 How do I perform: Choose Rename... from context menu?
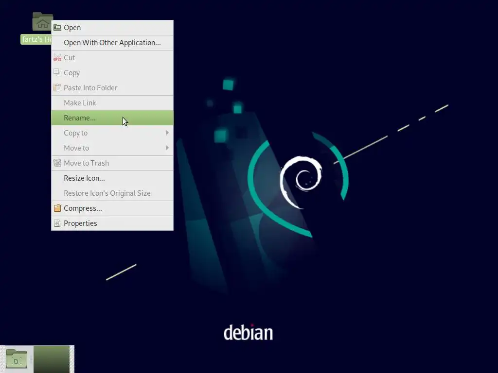click(112, 118)
